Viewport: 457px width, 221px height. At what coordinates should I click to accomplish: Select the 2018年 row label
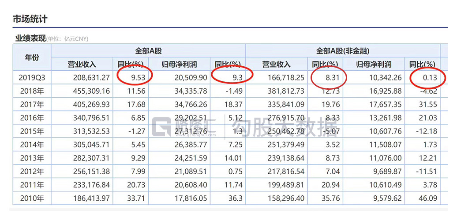(32, 91)
